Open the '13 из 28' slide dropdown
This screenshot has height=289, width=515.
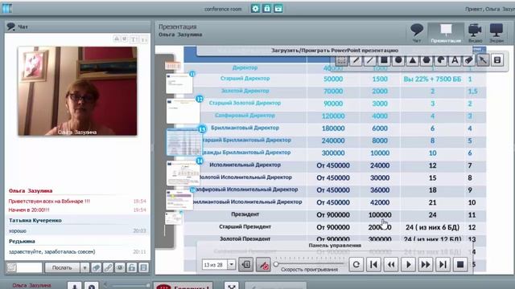(x=231, y=264)
